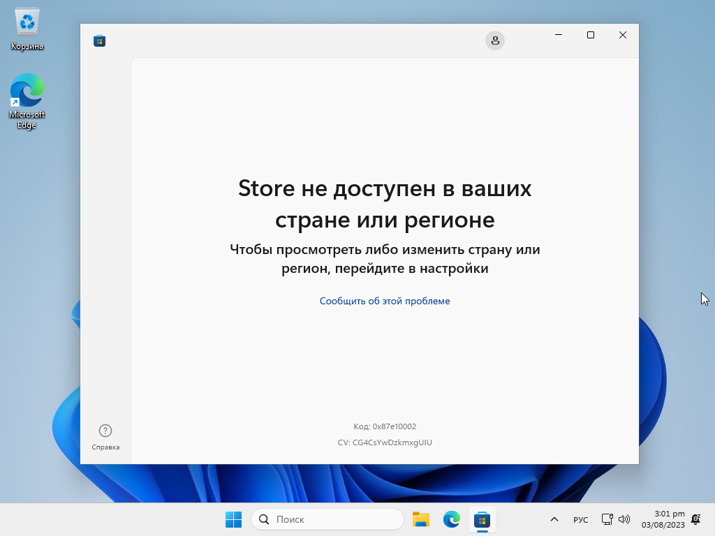Viewport: 715px width, 536px height.
Task: Open the volume slider from the tray
Action: 624,519
